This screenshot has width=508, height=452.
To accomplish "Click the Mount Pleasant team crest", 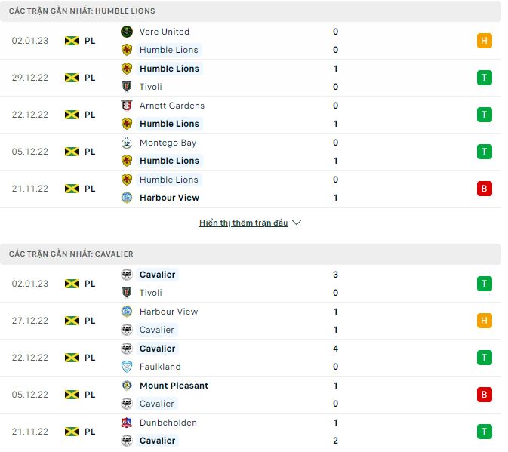I will point(127,386).
